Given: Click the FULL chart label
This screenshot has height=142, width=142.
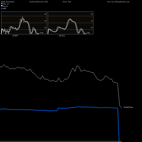Looking at the screenshot, I should [62, 36].
